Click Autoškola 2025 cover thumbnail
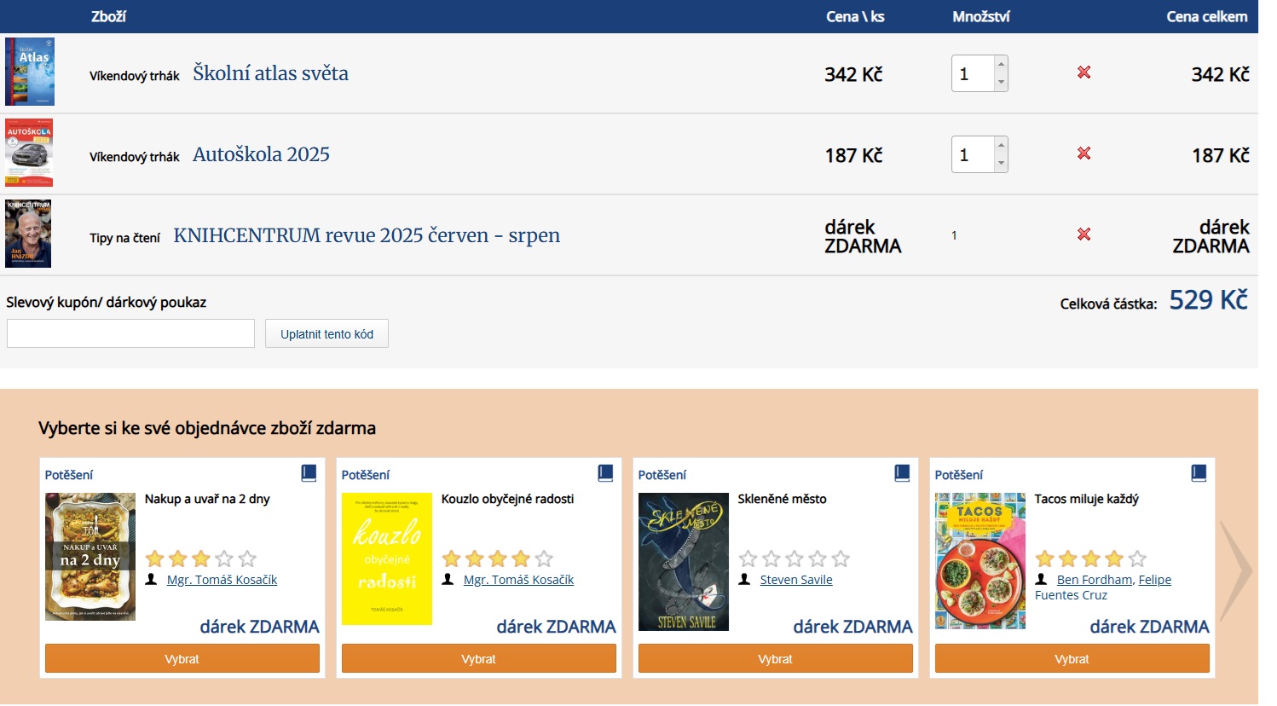1277x706 pixels. tap(30, 153)
